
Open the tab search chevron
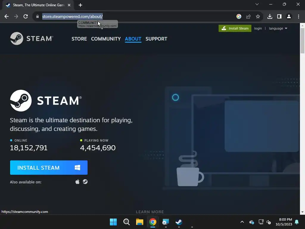(x=257, y=4)
